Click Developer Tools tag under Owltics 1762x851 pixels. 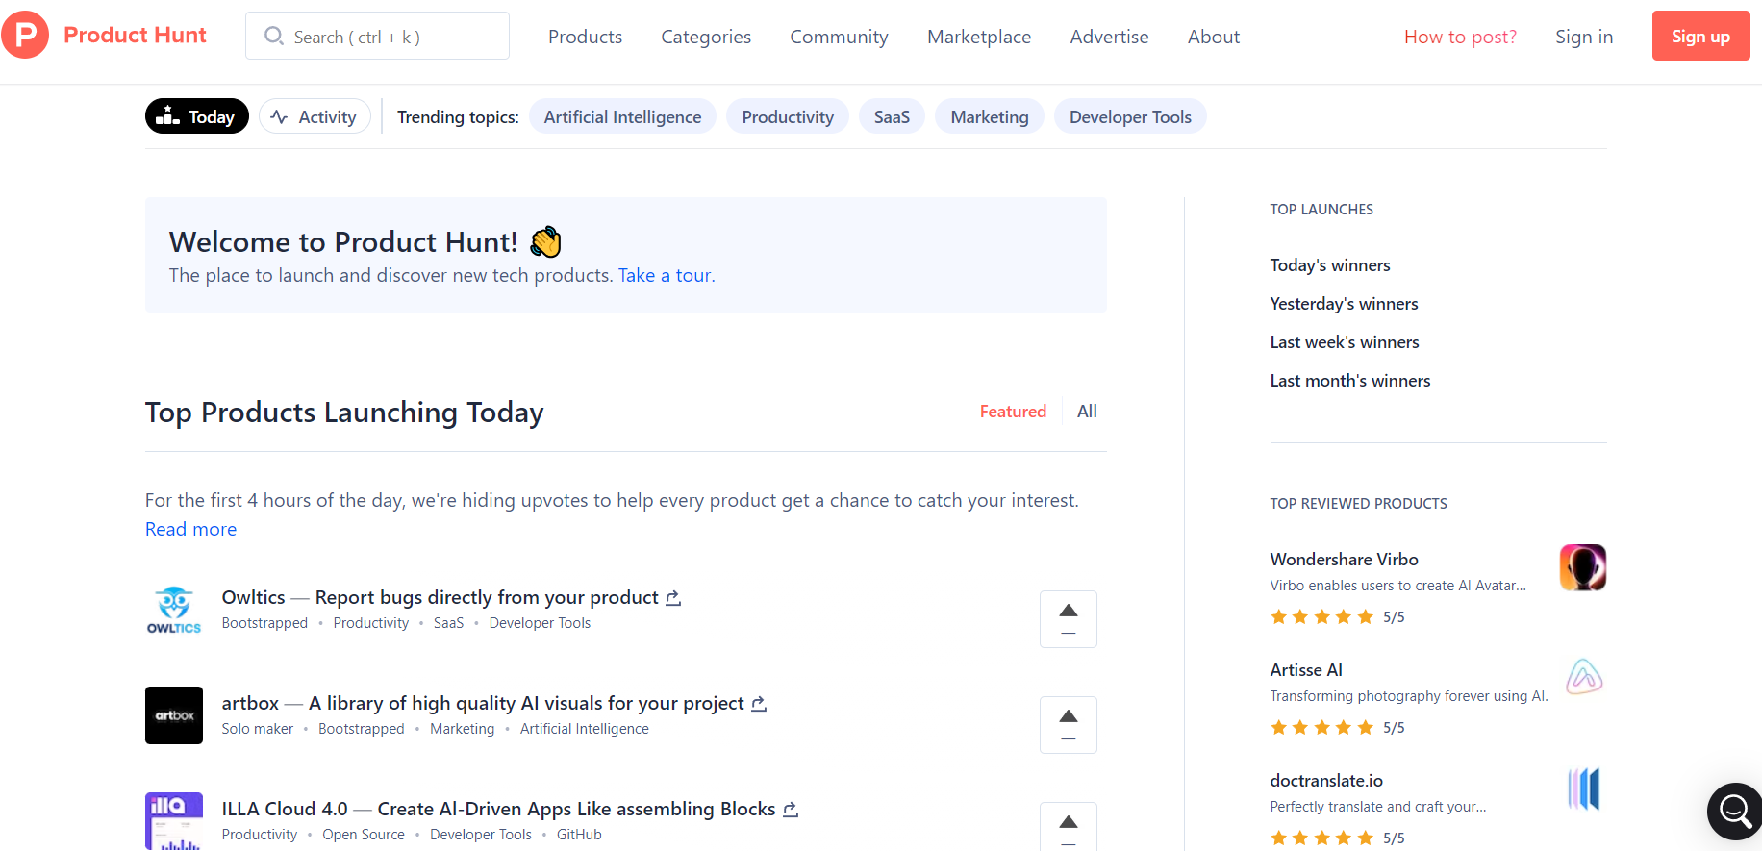(540, 623)
